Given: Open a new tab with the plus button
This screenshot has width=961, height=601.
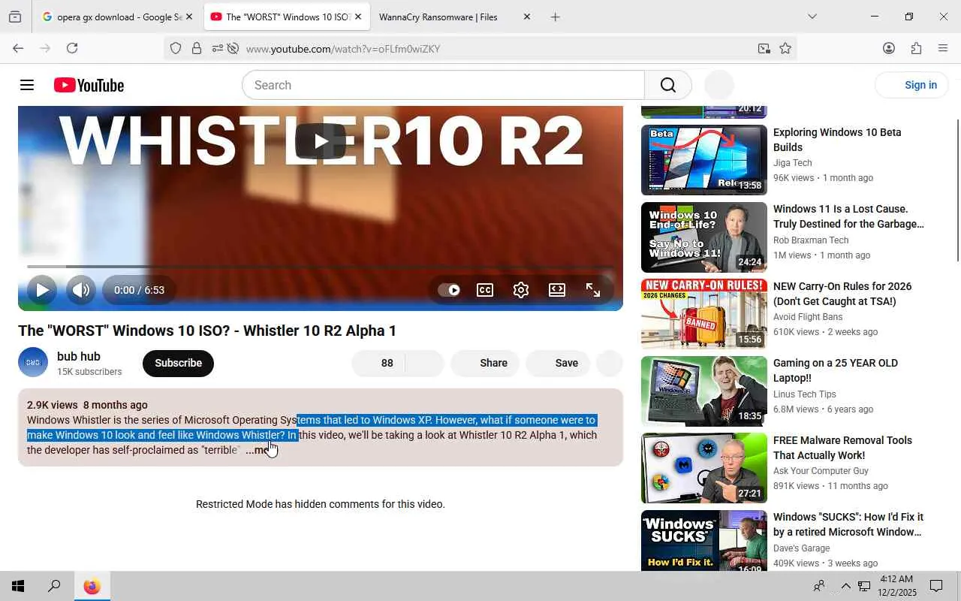Looking at the screenshot, I should point(555,17).
